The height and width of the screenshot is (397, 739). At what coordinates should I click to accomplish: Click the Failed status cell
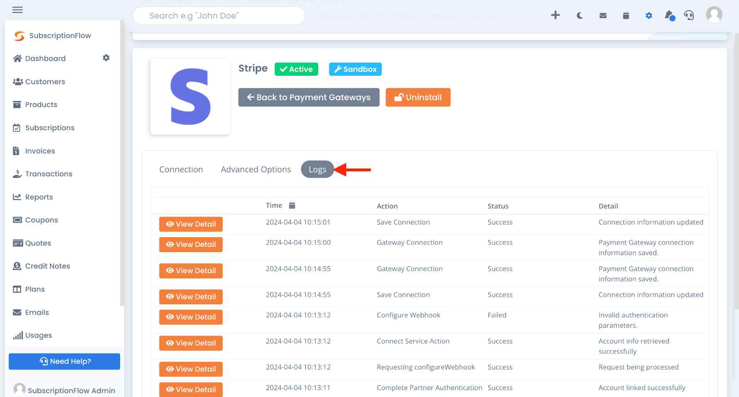[497, 315]
